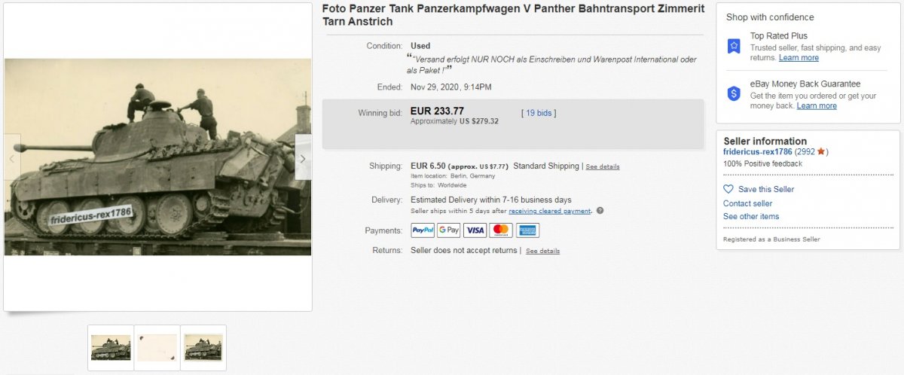Click the VISA card icon

tap(475, 230)
